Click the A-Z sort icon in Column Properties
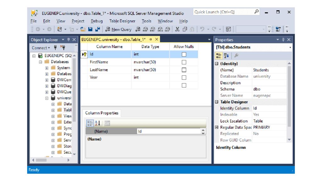Screen dimensions: 322x181 click(x=97, y=123)
